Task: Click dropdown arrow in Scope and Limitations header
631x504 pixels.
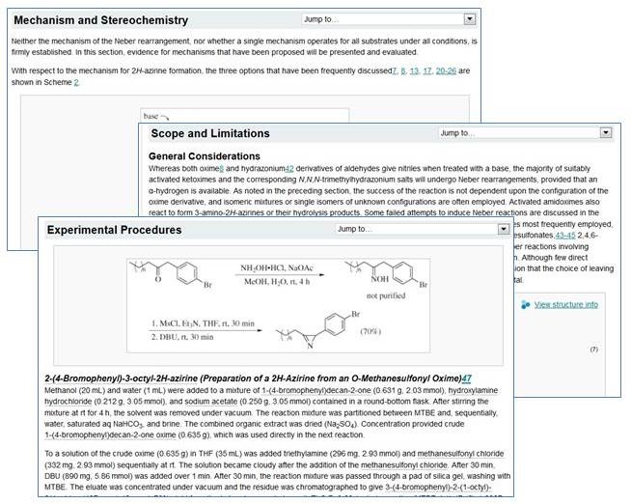Action: 606,132
